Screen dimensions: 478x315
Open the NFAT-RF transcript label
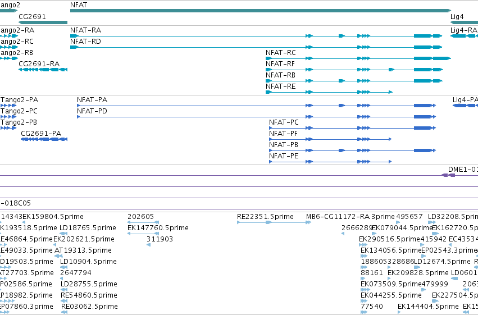[280, 64]
